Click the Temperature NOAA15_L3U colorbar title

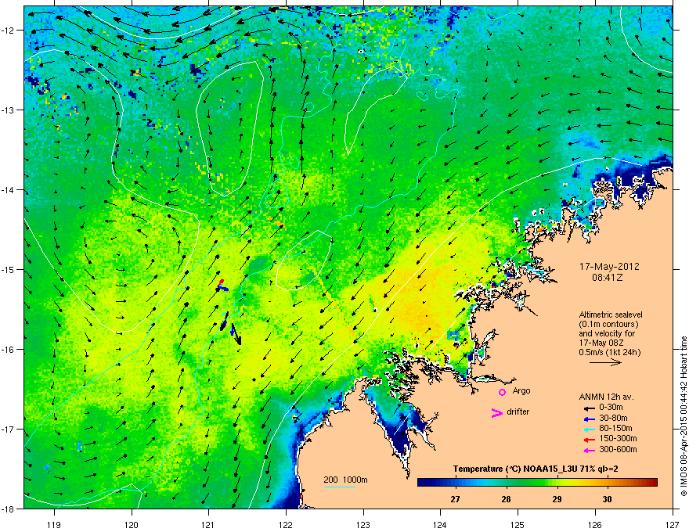(536, 469)
